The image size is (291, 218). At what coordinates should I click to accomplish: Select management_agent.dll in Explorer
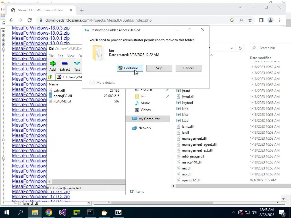pyautogui.click(x=199, y=144)
